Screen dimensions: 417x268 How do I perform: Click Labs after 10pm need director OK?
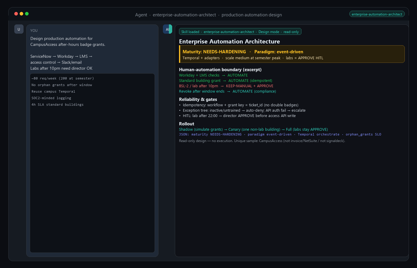pos(61,68)
